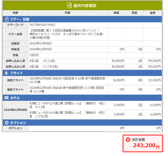This screenshot has width=168, height=156.
Task: Select the 数量 column header
Action: coord(134,13)
